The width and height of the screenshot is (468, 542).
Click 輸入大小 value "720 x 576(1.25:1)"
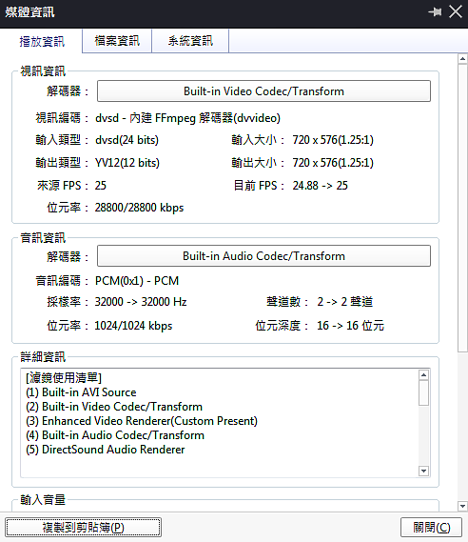(x=333, y=140)
